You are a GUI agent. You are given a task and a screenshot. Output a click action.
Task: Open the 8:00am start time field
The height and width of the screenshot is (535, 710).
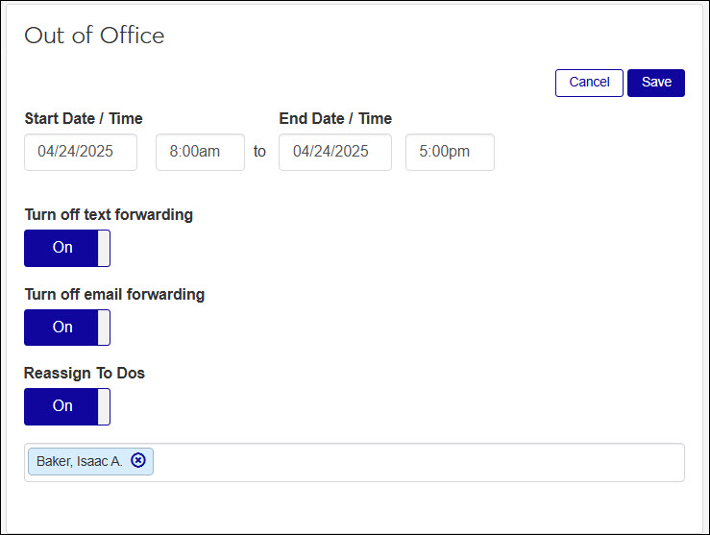pyautogui.click(x=200, y=152)
